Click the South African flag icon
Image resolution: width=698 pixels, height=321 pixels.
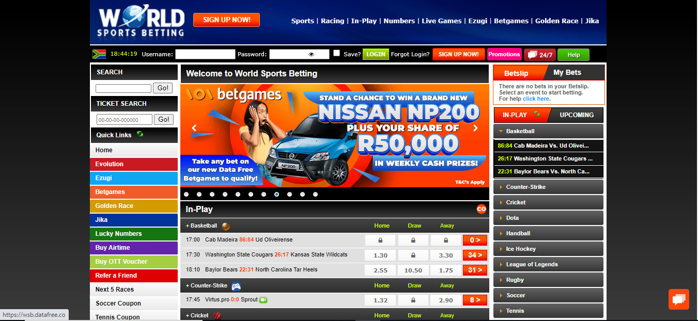(x=99, y=54)
